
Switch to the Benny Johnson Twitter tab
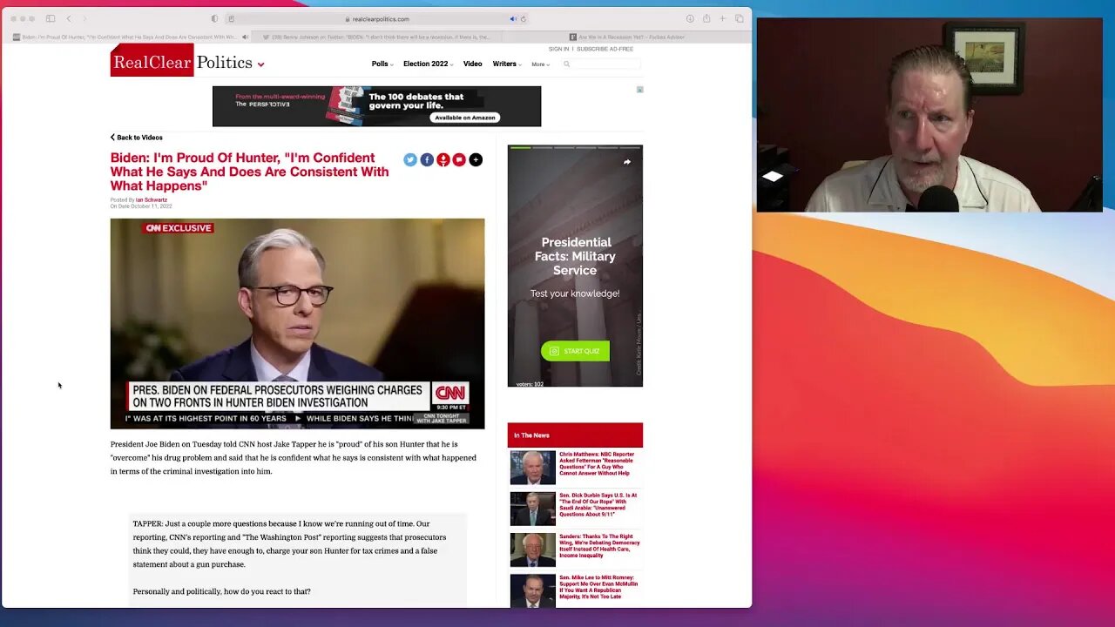coord(378,37)
